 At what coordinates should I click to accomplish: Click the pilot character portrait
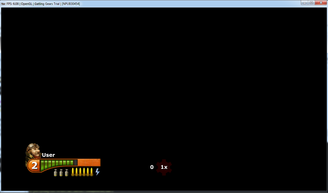pyautogui.click(x=33, y=151)
